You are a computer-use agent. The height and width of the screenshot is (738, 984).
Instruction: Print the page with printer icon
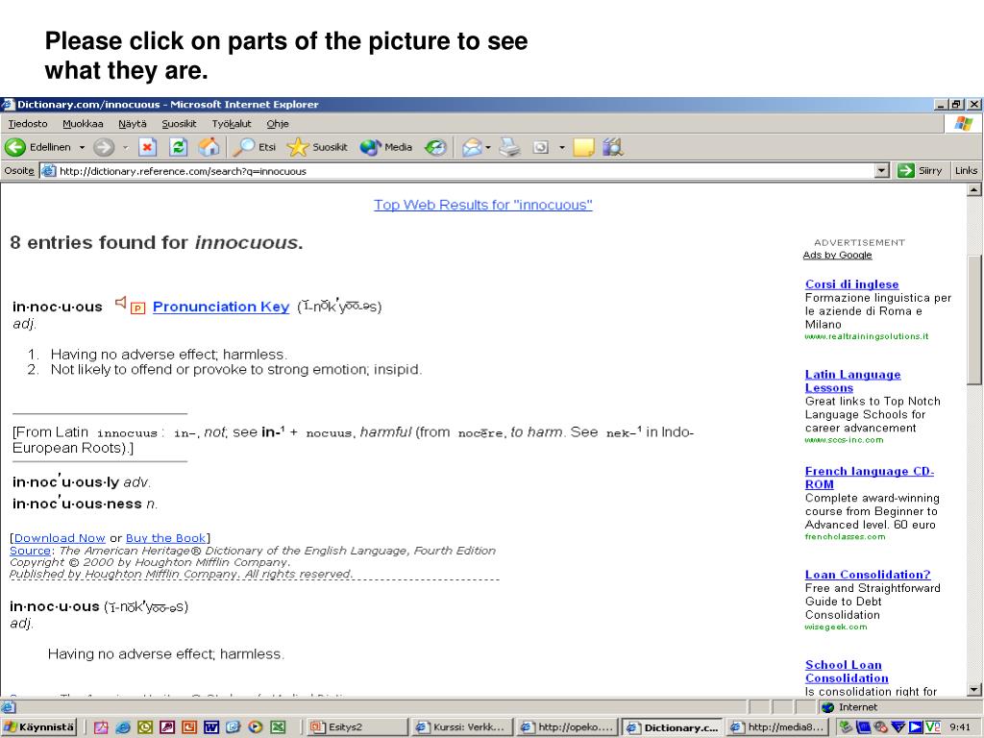point(509,147)
